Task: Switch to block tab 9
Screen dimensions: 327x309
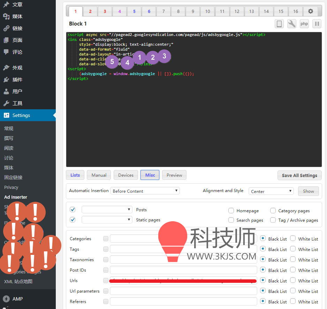Action: click(193, 11)
